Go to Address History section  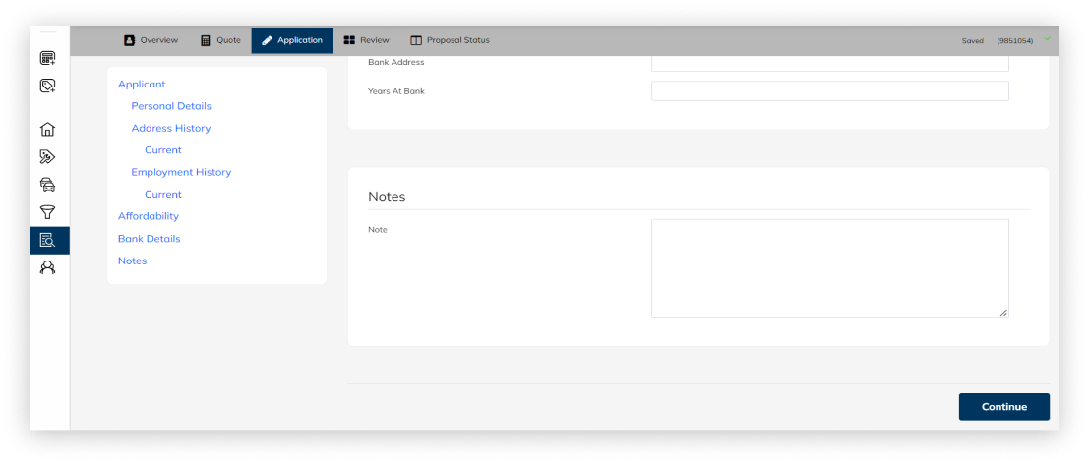171,129
